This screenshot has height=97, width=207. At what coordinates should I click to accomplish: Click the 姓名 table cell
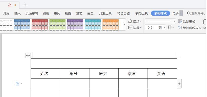[45, 74]
